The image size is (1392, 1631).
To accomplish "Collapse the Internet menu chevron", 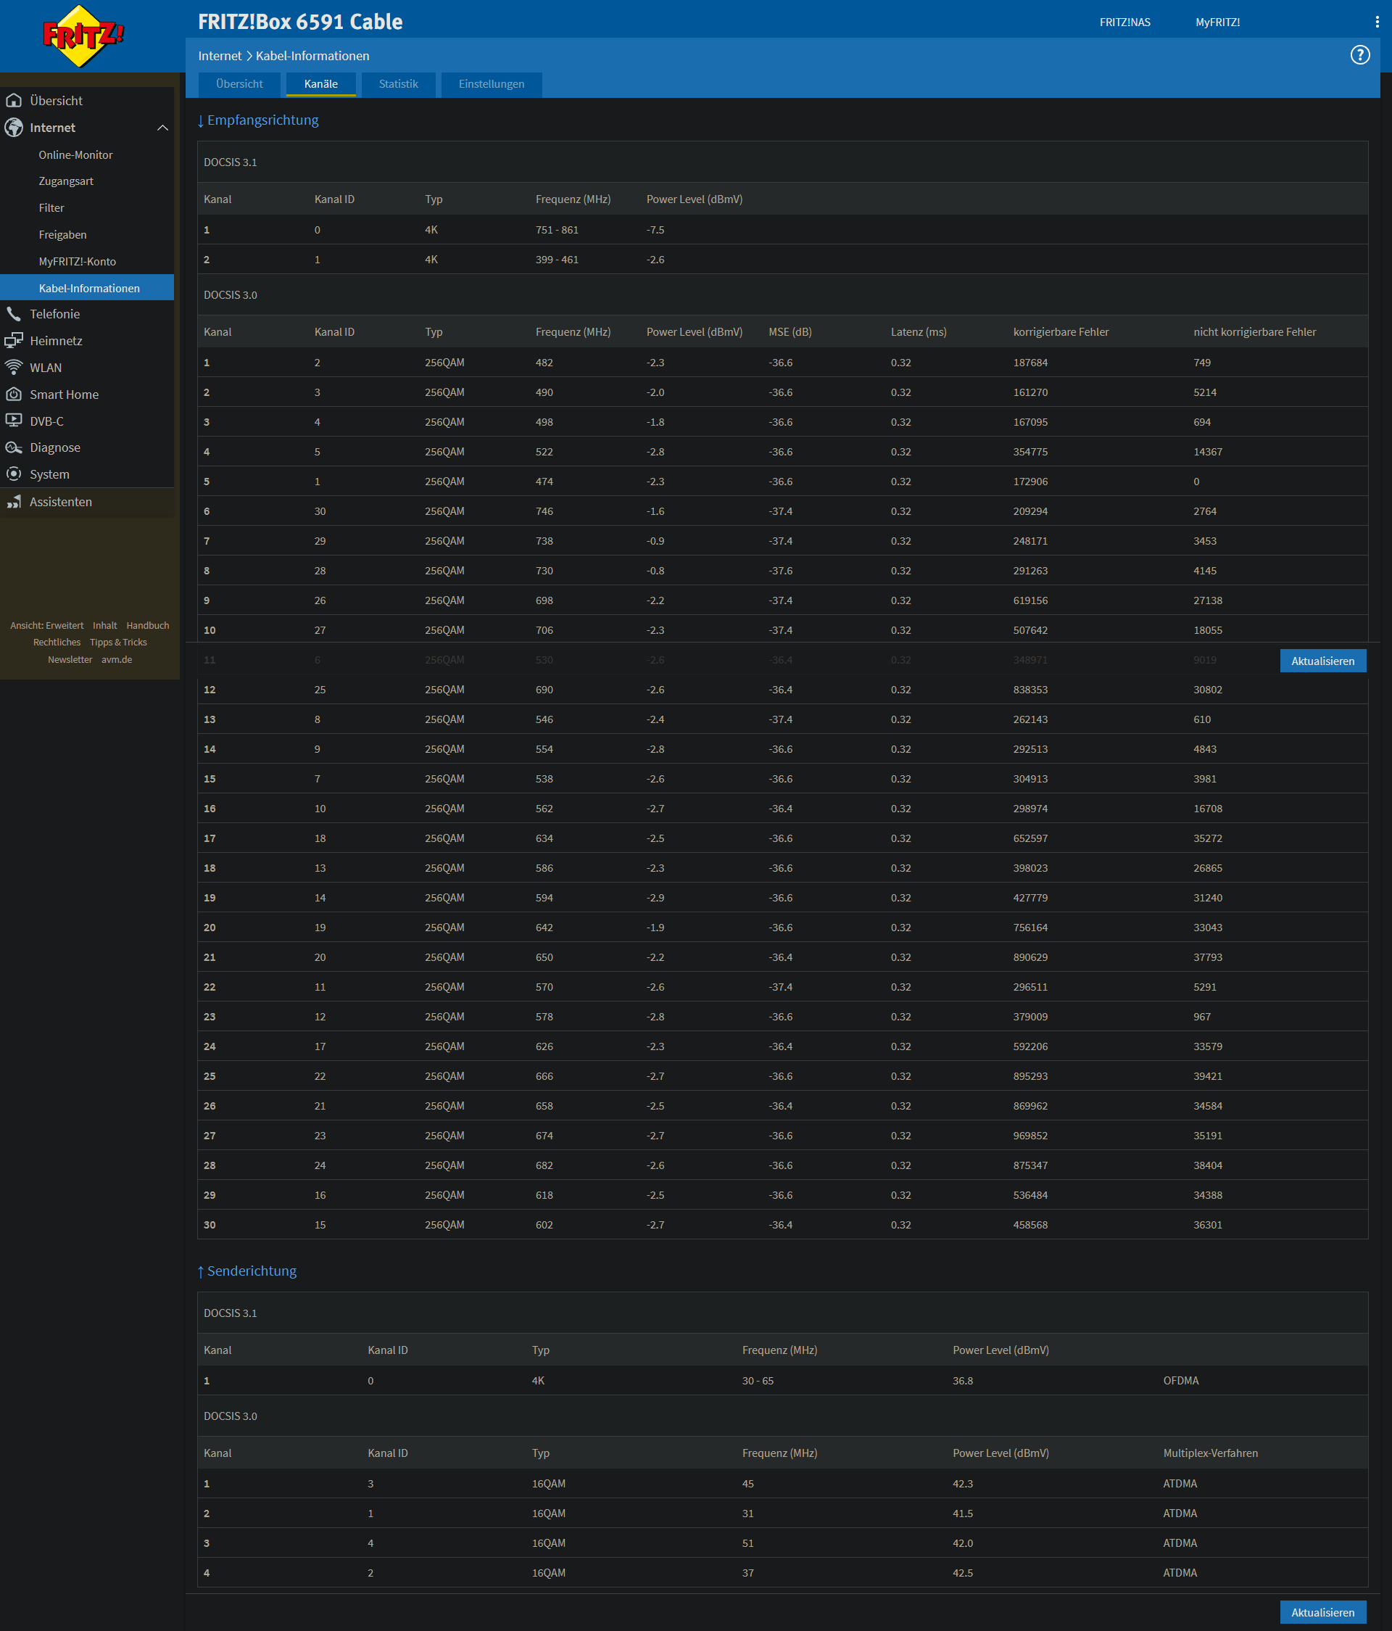I will click(x=163, y=128).
